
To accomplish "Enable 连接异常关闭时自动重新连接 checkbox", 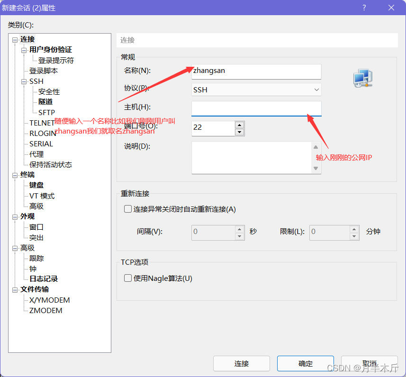I will pos(127,209).
